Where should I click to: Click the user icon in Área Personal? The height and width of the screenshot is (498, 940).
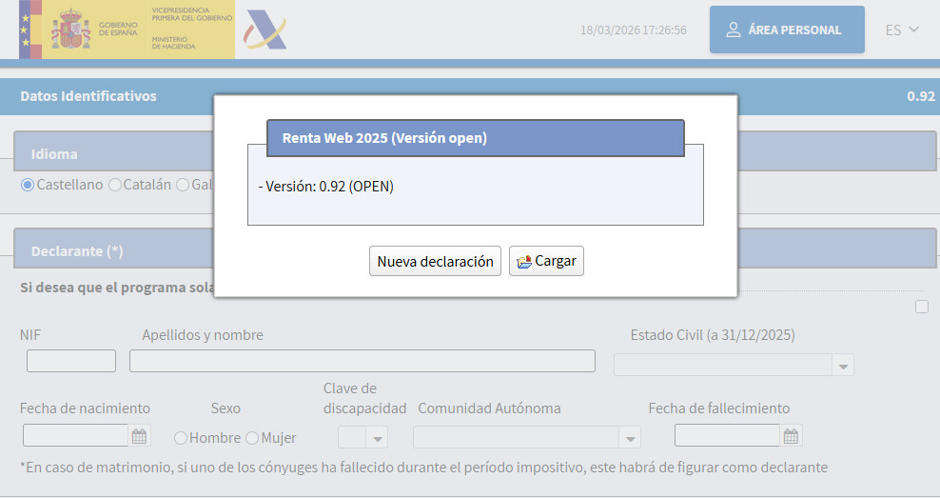(734, 30)
